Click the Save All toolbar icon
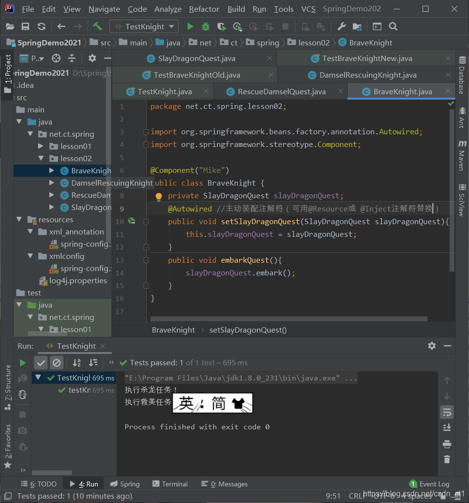 [25, 27]
